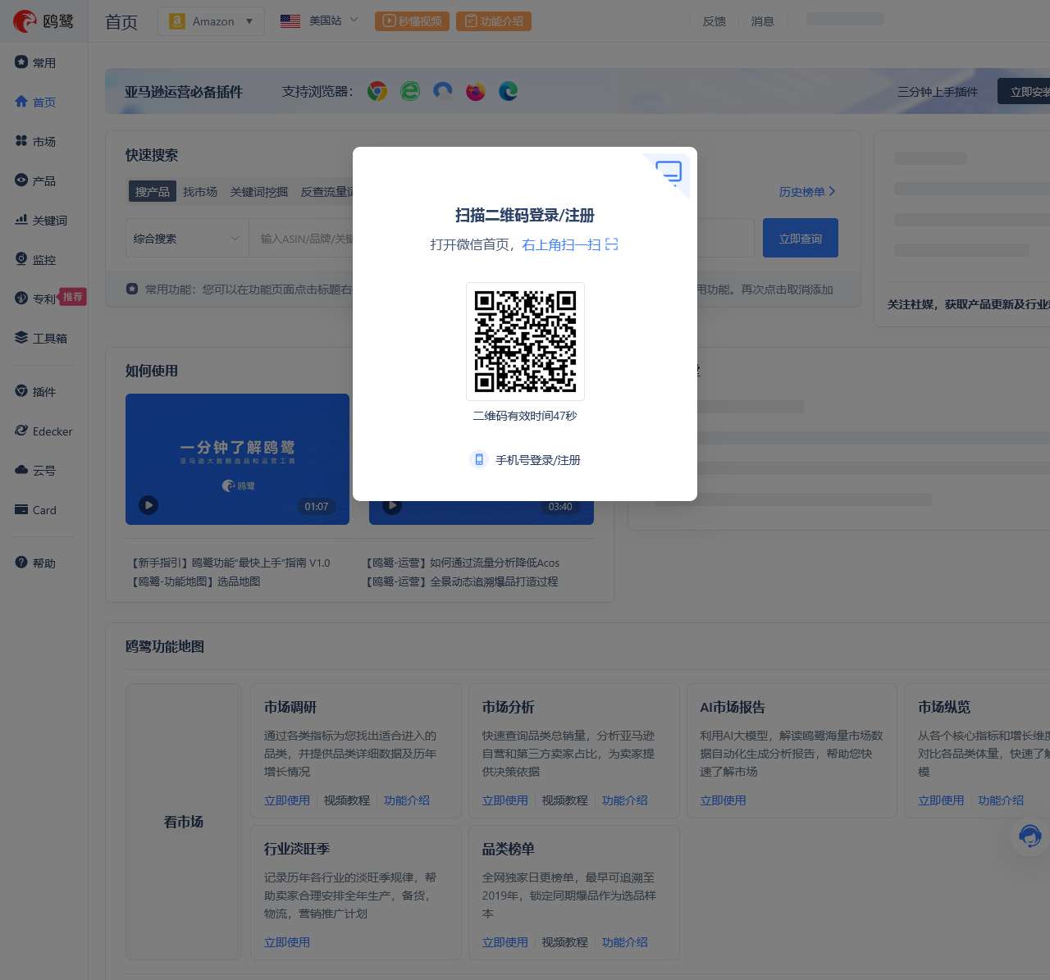This screenshot has width=1050, height=980.
Task: Click the Firefox browser icon
Action: [x=476, y=91]
